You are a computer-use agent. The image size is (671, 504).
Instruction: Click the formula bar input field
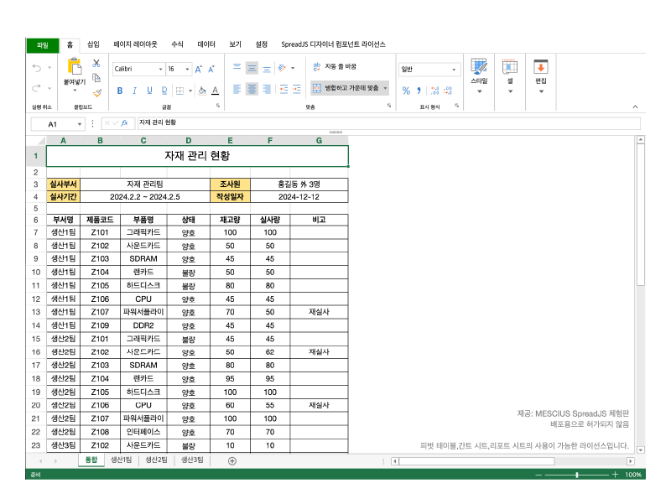[x=388, y=122]
